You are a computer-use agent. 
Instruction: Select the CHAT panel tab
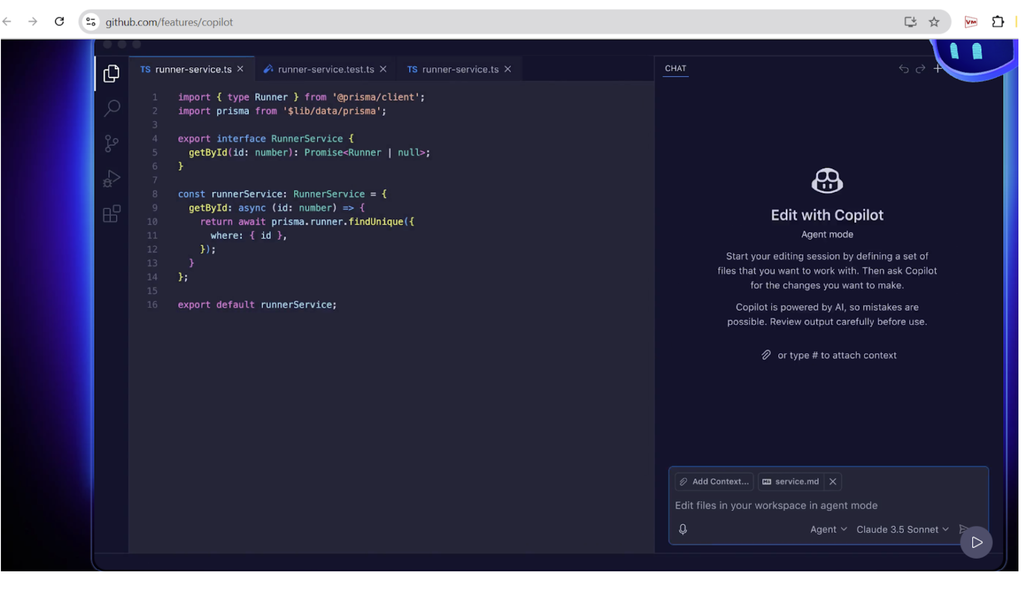[675, 68]
